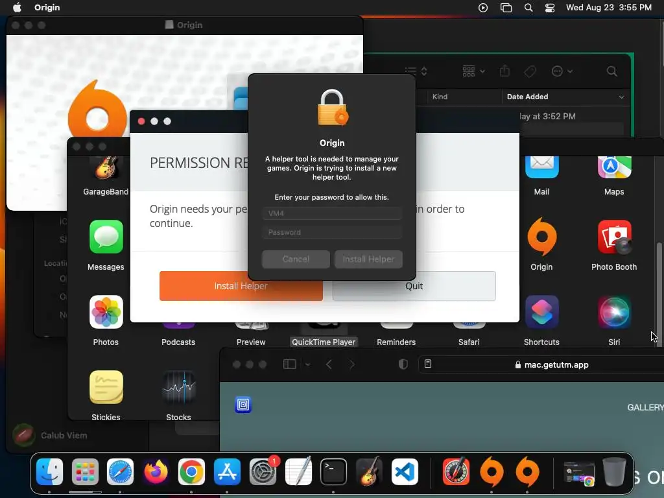Select the QuickTime Player label
The height and width of the screenshot is (498, 664).
pyautogui.click(x=324, y=342)
